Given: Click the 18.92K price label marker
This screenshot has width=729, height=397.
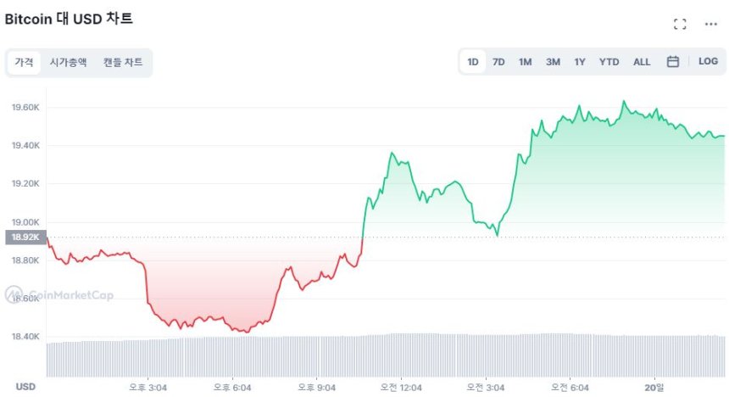Looking at the screenshot, I should 26,238.
